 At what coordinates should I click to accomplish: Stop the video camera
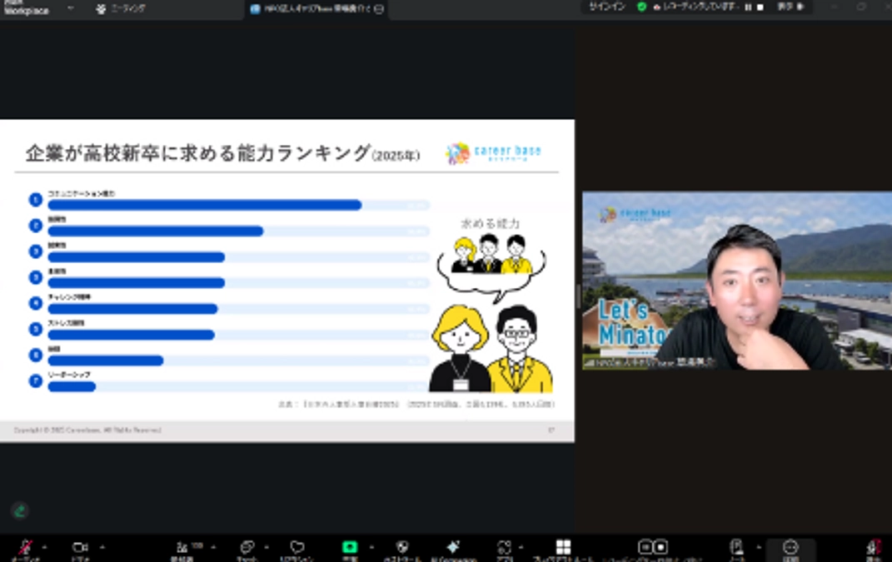(x=79, y=548)
